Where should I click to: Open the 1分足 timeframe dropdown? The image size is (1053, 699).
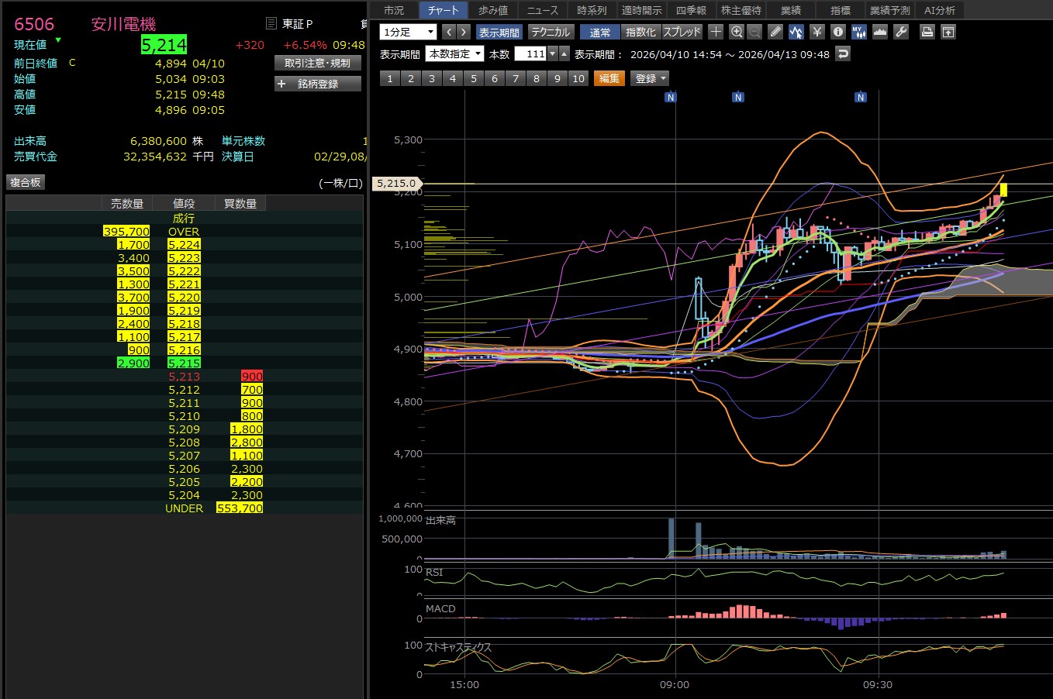408,32
